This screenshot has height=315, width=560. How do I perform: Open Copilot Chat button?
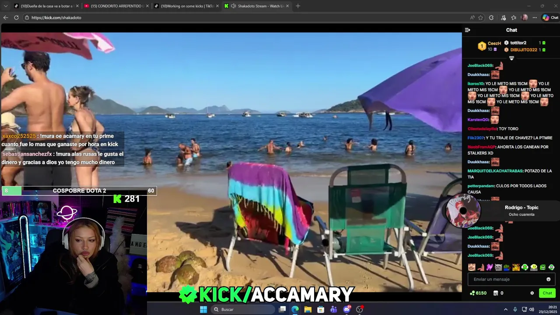coord(550,17)
